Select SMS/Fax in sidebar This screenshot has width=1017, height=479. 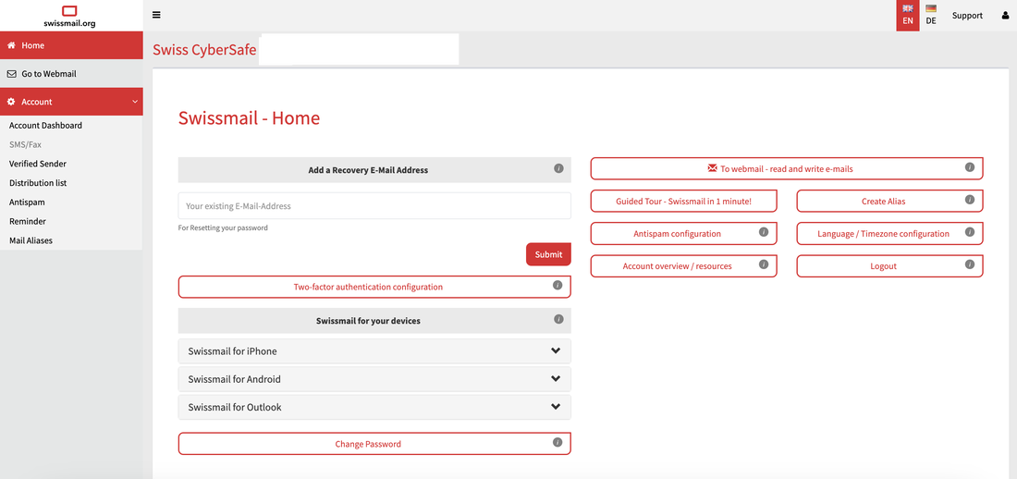(25, 145)
